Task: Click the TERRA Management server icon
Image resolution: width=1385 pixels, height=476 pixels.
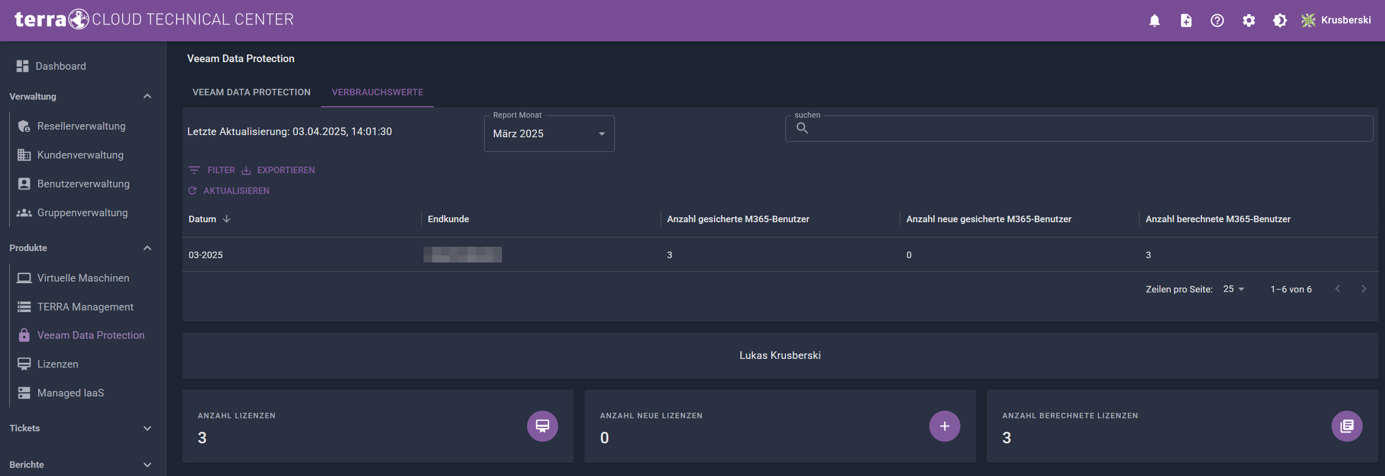Action: pos(24,307)
